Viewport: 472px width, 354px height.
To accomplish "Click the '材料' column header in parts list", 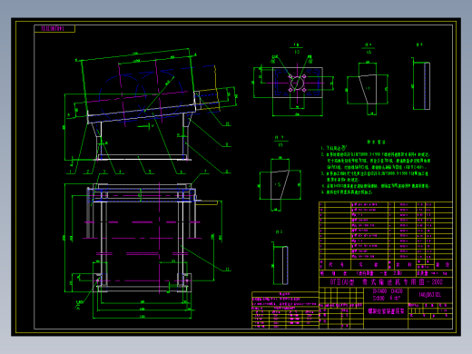I will pos(404,265).
